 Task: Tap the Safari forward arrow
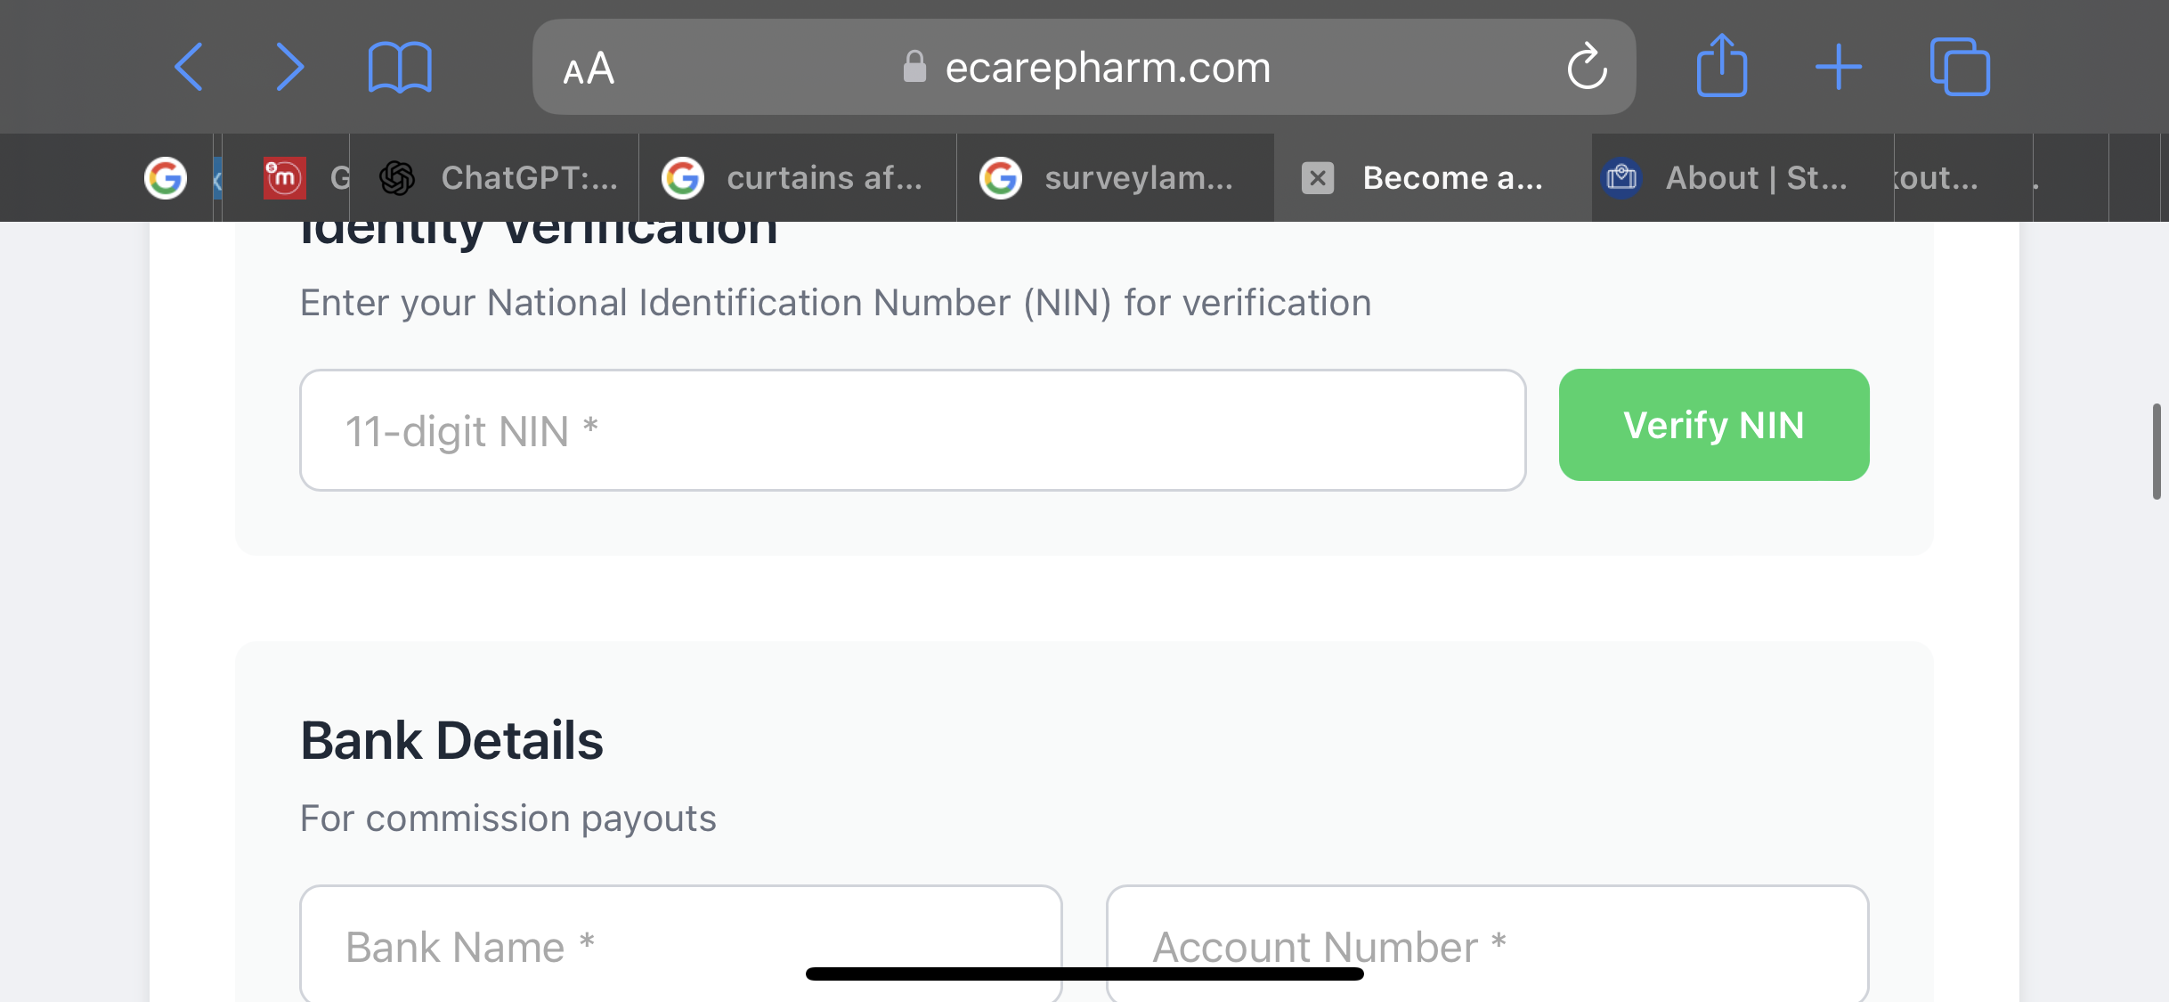click(x=289, y=67)
